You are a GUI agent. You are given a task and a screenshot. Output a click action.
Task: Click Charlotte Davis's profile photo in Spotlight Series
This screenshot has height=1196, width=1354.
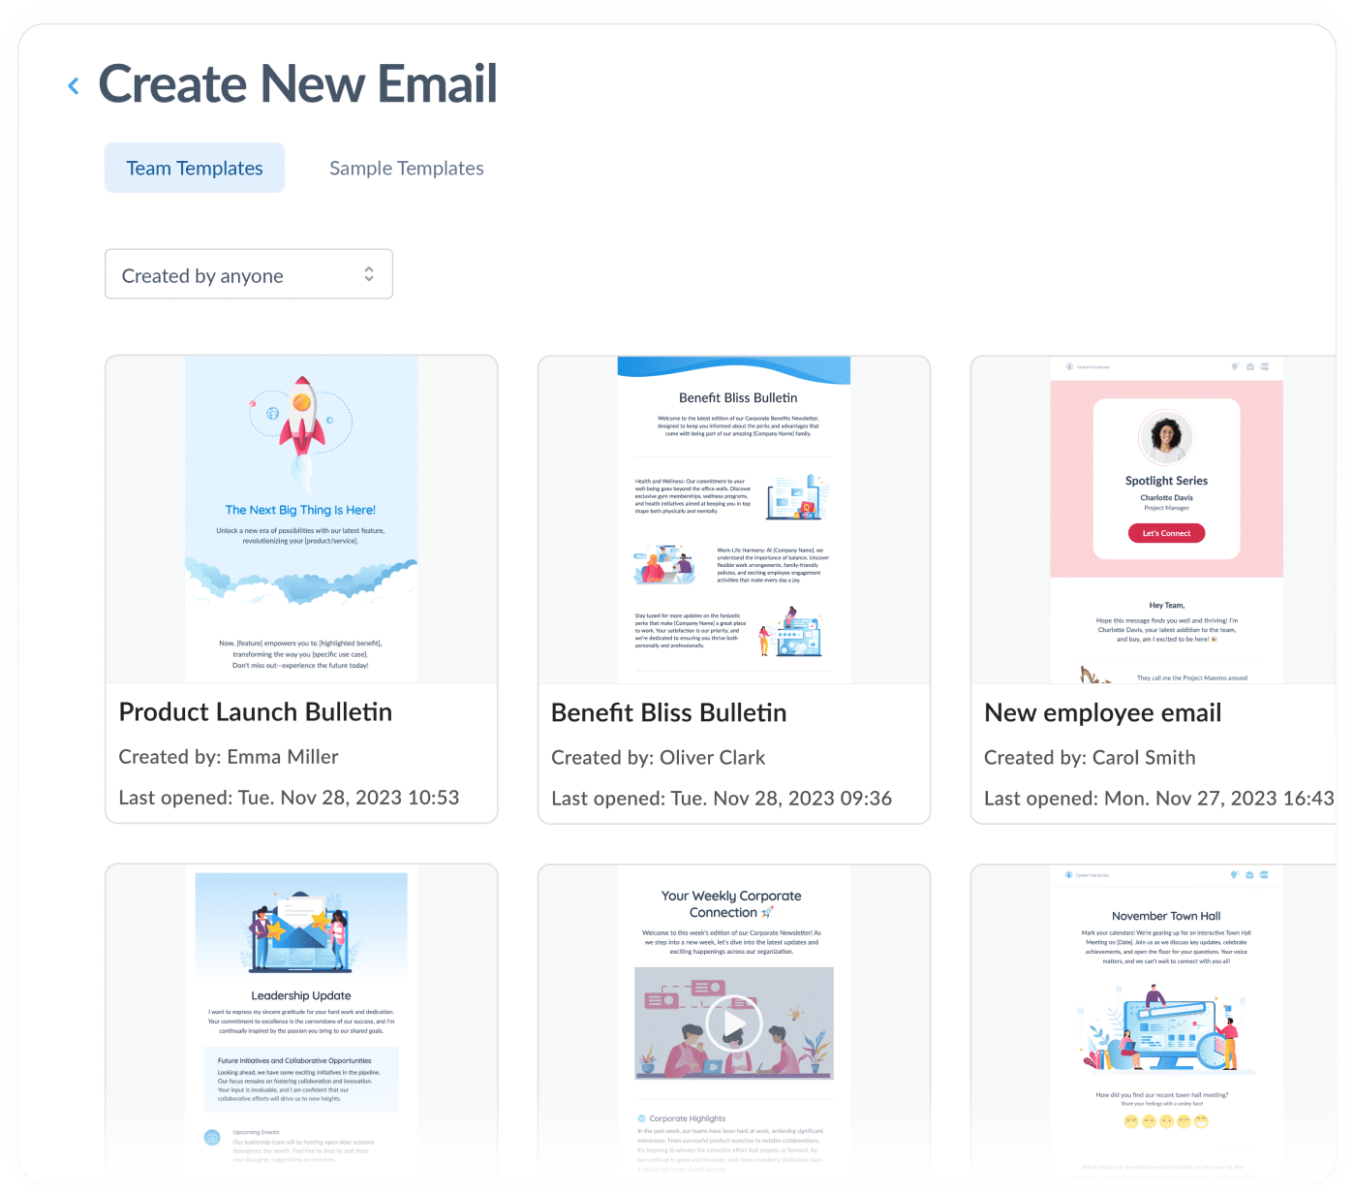(1166, 438)
